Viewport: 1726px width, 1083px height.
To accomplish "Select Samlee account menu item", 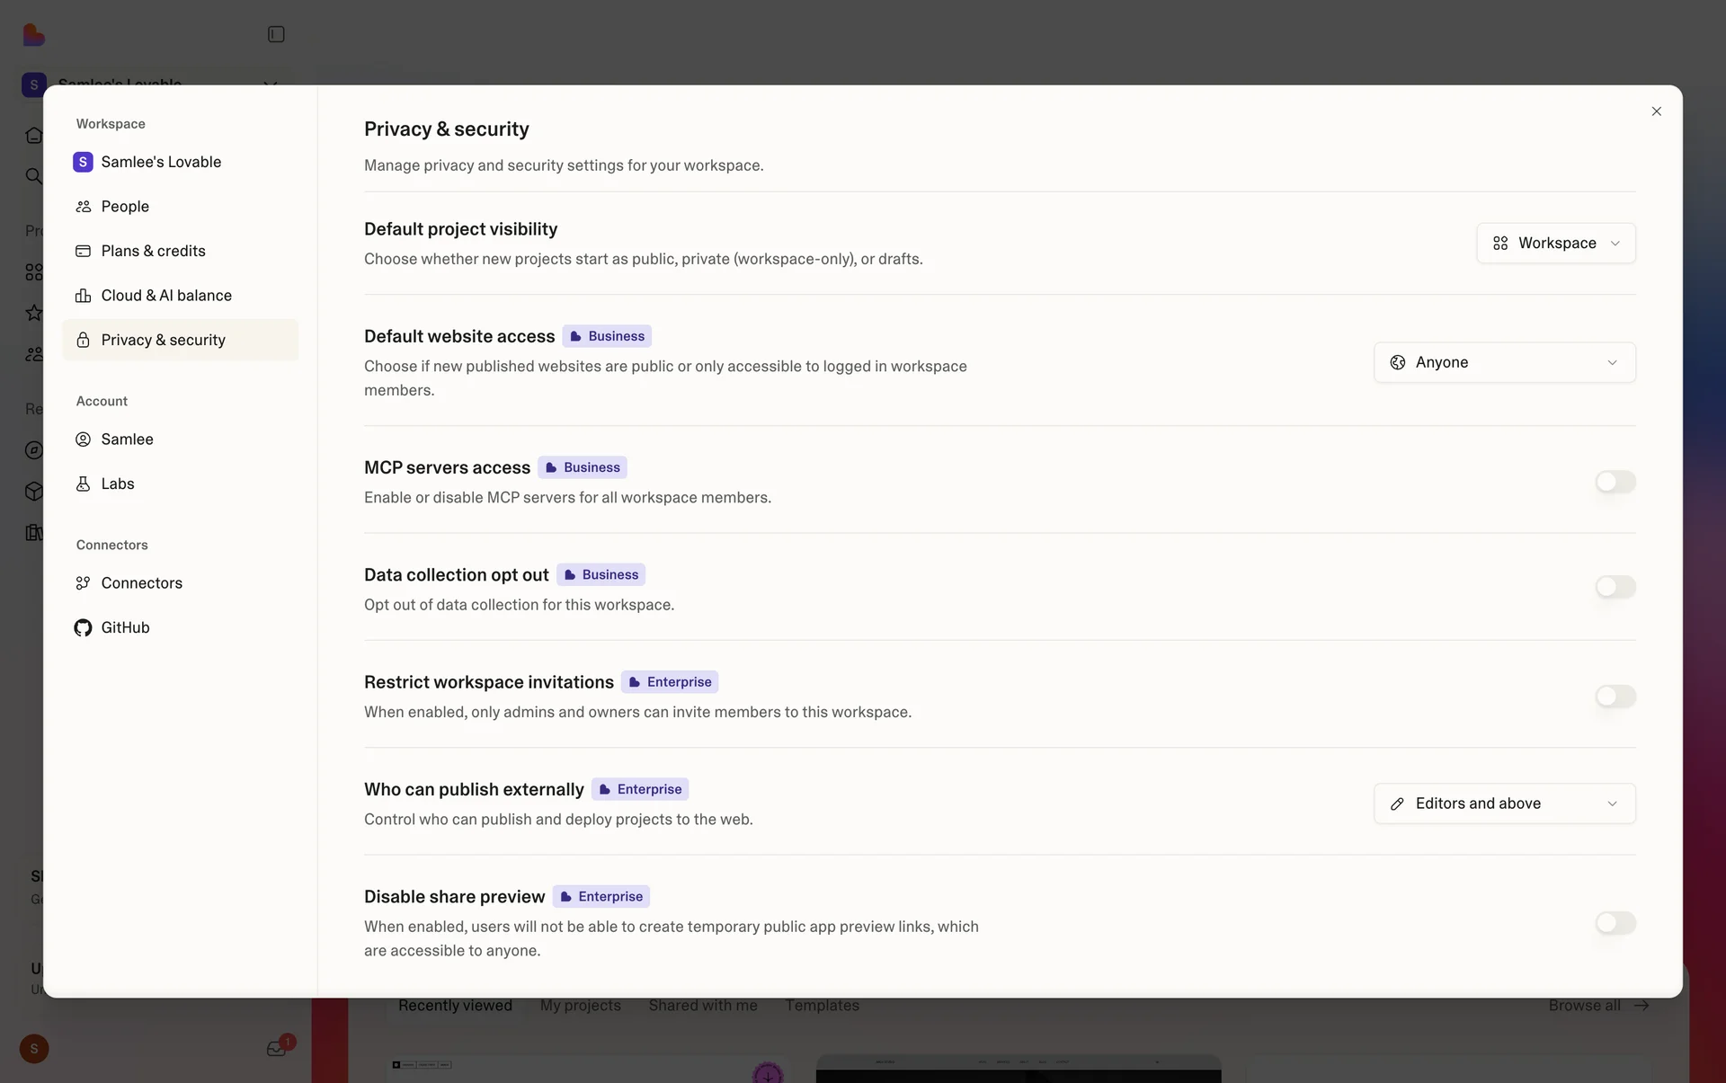I will [x=127, y=439].
